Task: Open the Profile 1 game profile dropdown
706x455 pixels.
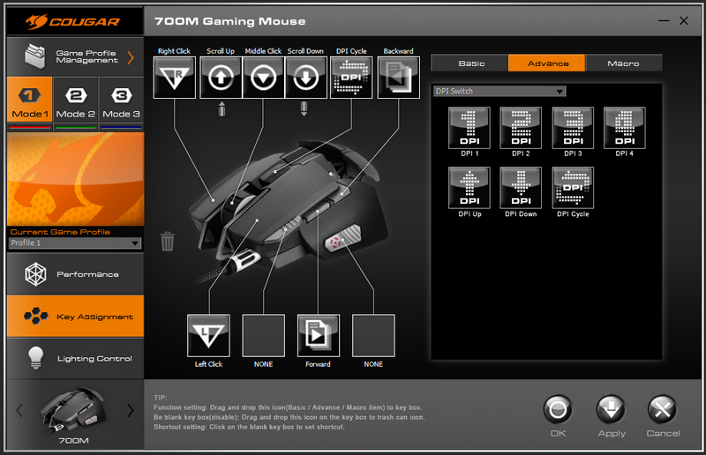Action: click(x=75, y=243)
